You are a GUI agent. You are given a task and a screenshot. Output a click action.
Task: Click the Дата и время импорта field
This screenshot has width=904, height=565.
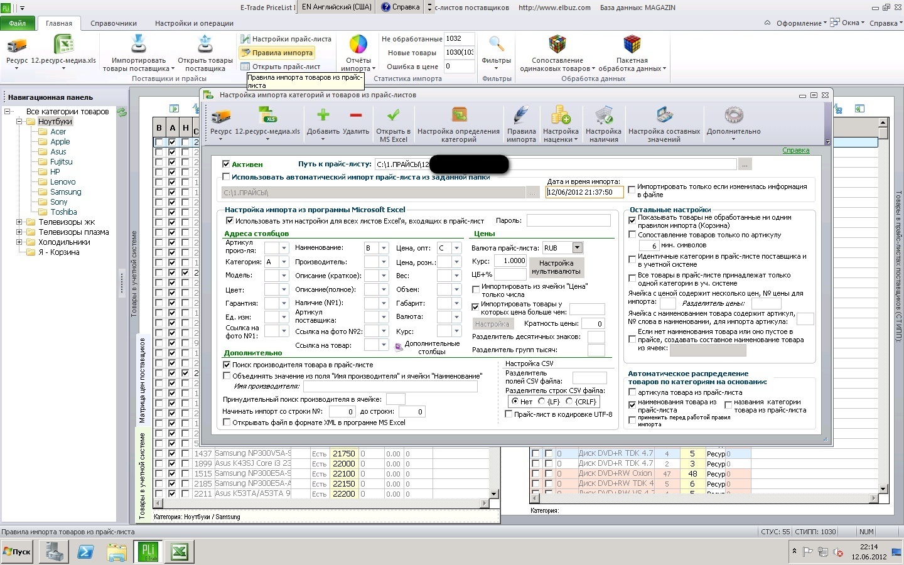584,192
